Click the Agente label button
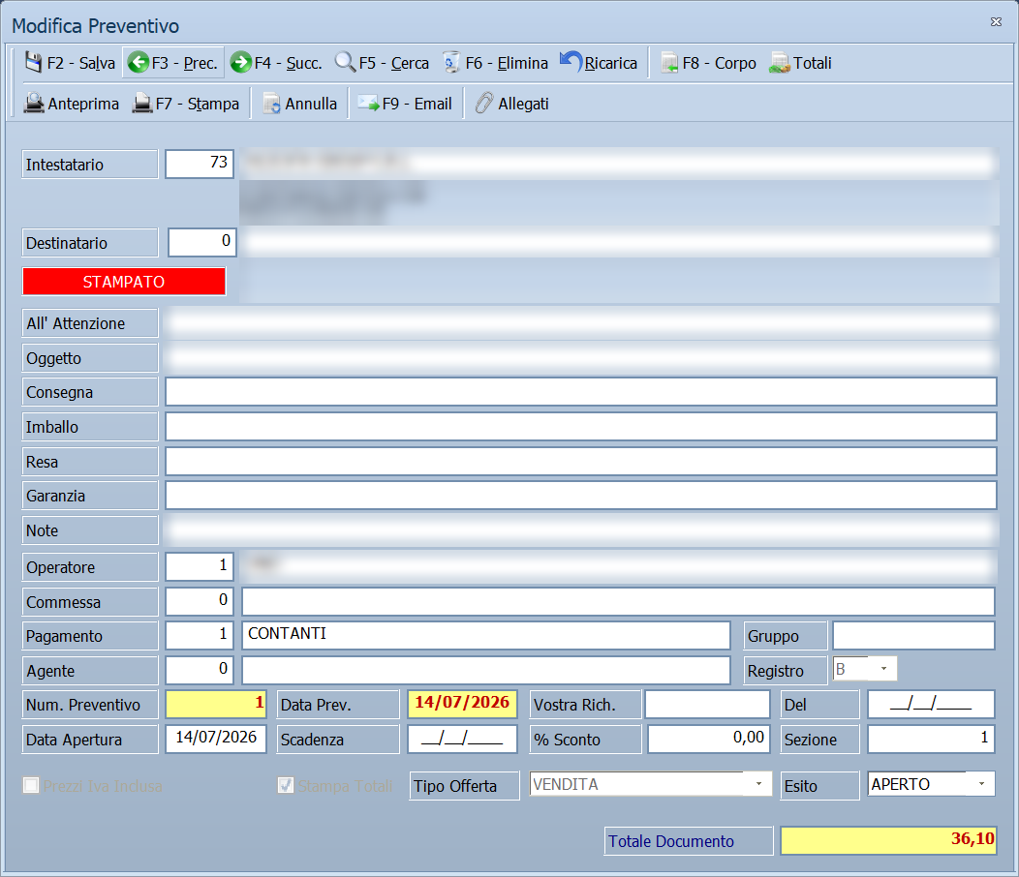 pos(90,671)
